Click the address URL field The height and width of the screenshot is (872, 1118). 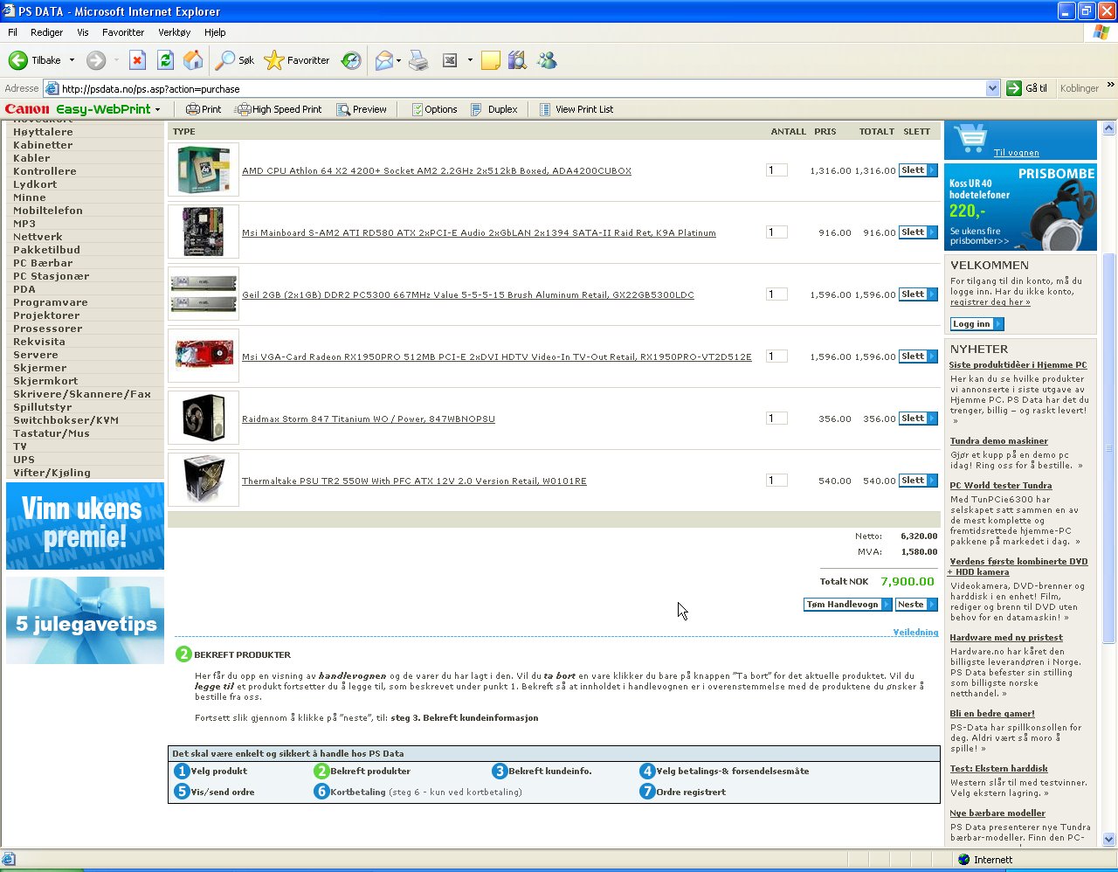click(x=522, y=88)
